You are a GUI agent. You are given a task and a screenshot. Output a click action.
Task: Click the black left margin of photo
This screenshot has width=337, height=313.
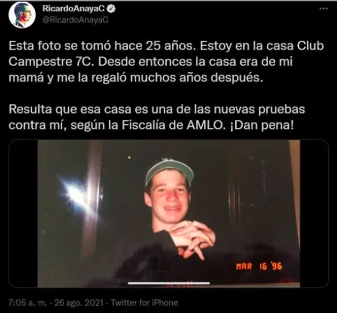23,214
